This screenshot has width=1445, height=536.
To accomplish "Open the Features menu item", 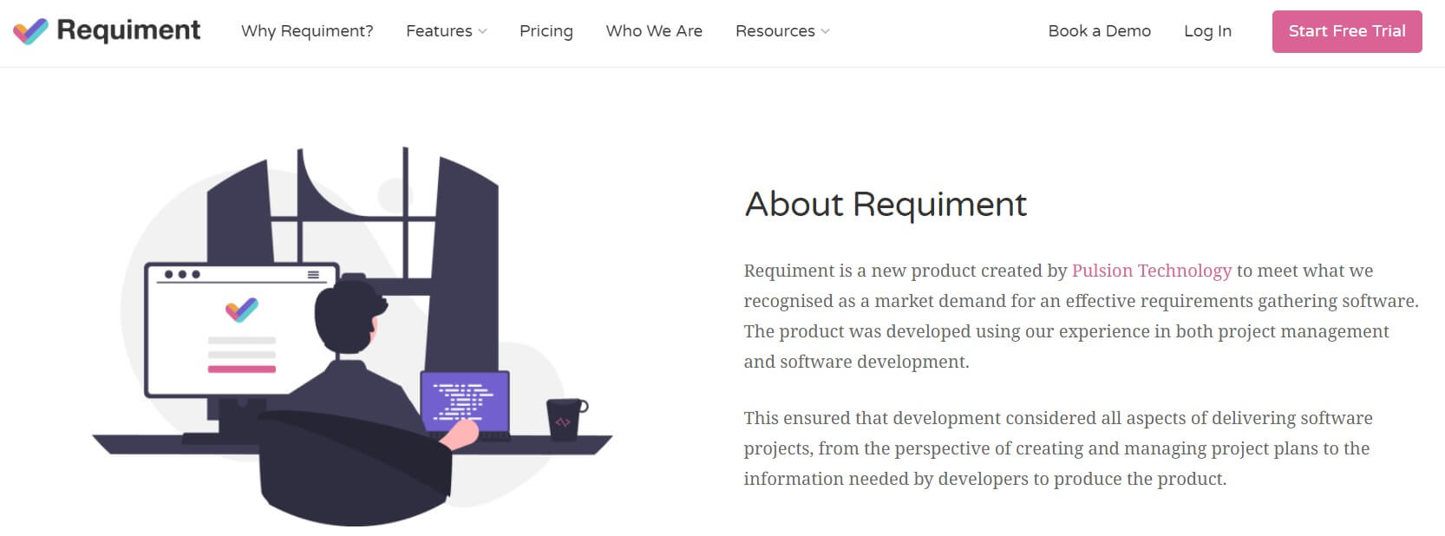I will pyautogui.click(x=439, y=31).
